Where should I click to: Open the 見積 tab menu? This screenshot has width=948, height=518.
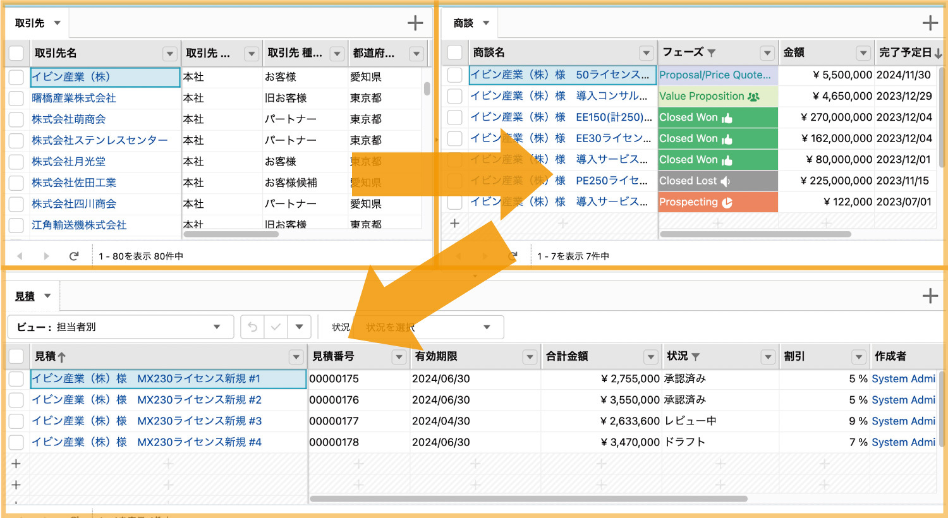pyautogui.click(x=47, y=296)
